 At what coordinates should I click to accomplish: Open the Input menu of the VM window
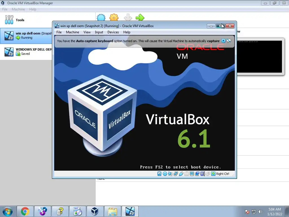pos(99,32)
